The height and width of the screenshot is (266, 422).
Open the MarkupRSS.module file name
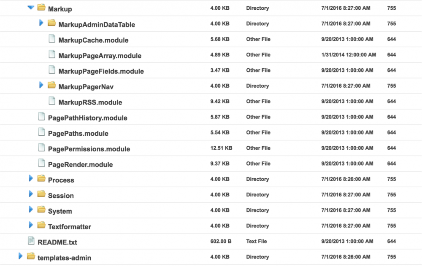[x=90, y=102]
